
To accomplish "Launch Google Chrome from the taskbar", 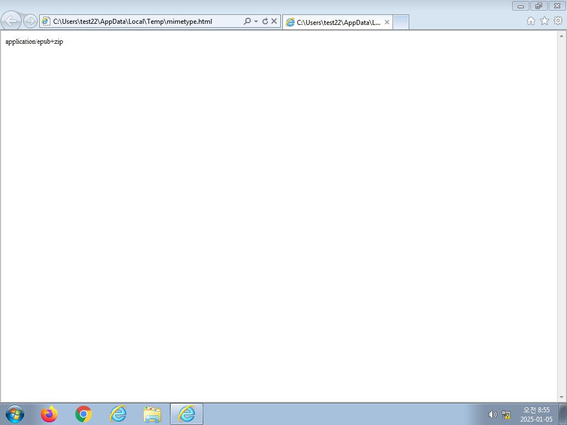I will click(x=84, y=414).
